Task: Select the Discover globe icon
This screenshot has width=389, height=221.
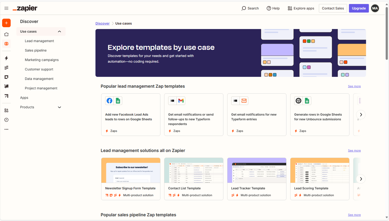Action: [6, 44]
